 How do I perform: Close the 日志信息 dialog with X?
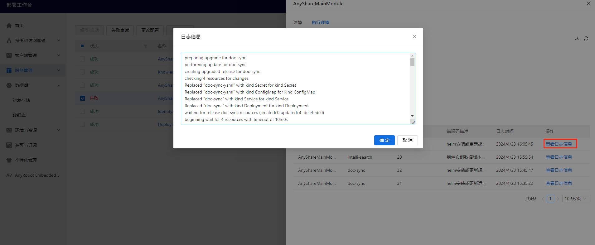[x=414, y=36]
